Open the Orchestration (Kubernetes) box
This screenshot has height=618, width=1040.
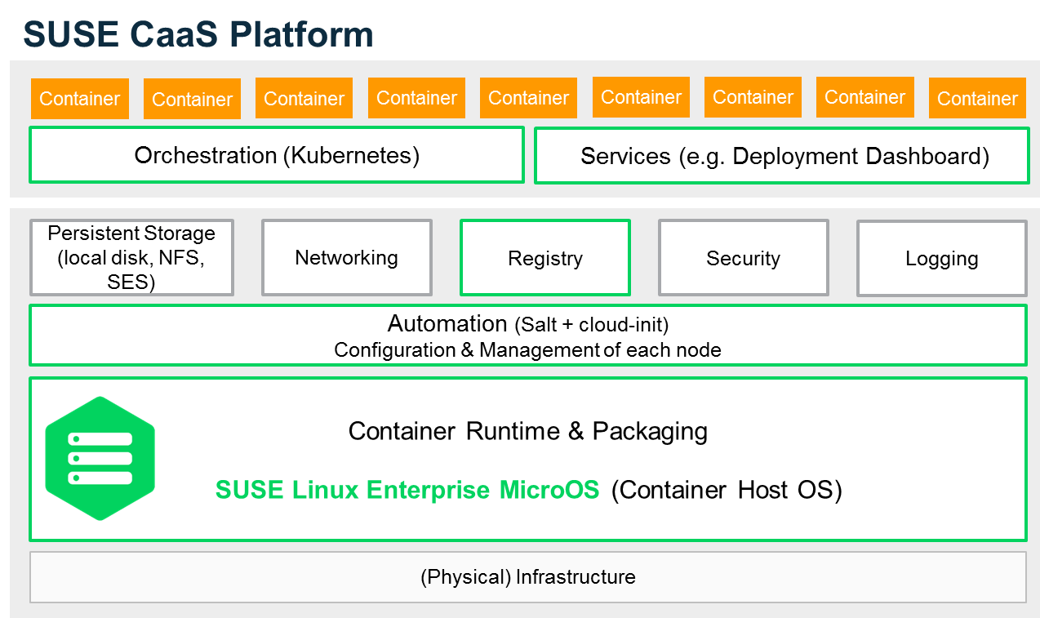tap(277, 155)
